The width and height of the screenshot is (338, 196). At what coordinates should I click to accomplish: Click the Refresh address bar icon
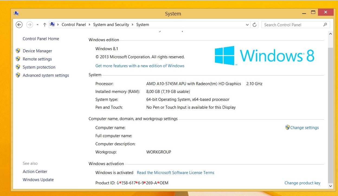(x=255, y=25)
